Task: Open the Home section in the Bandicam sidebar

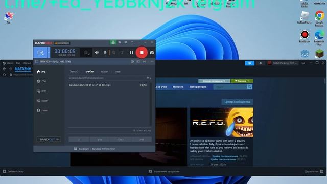Action: (41, 72)
